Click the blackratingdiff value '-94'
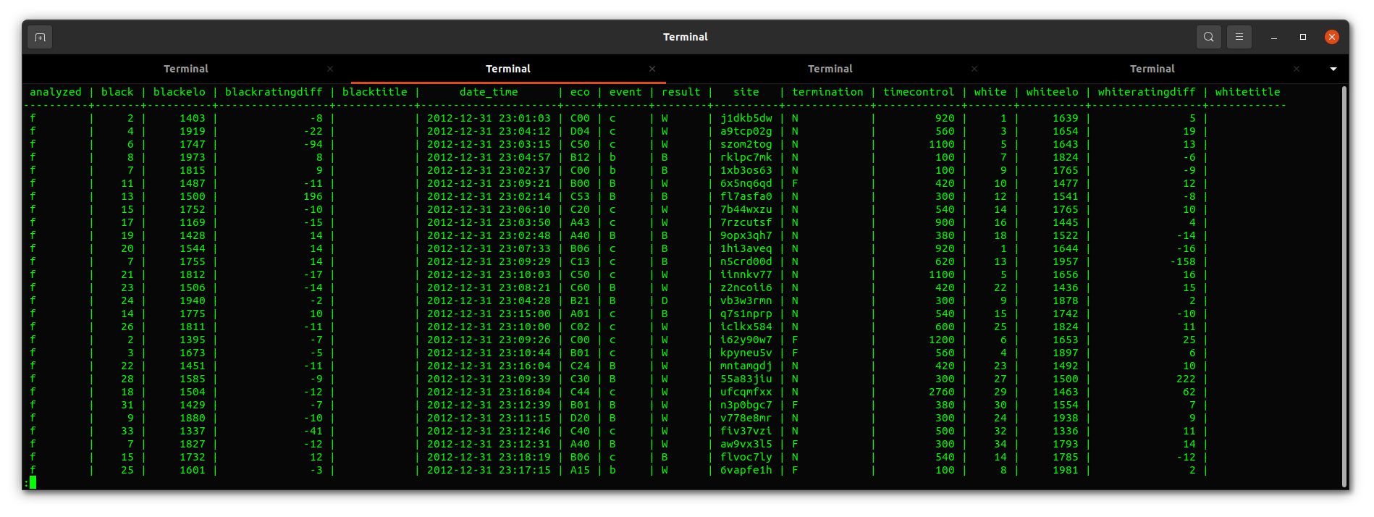 click(313, 144)
